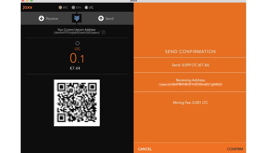Click the Jaxx logo
The height and width of the screenshot is (153, 267).
pos(27,7)
